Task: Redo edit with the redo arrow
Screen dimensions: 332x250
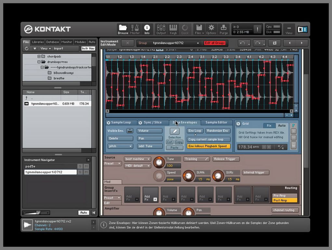Action: 258,43
